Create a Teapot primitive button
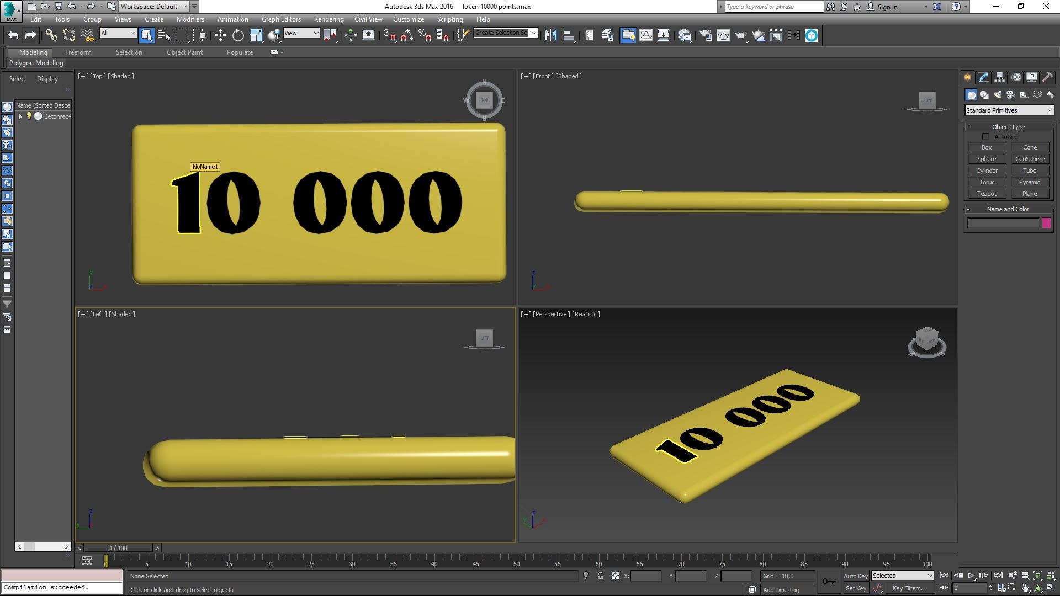The height and width of the screenshot is (596, 1060). click(x=987, y=194)
